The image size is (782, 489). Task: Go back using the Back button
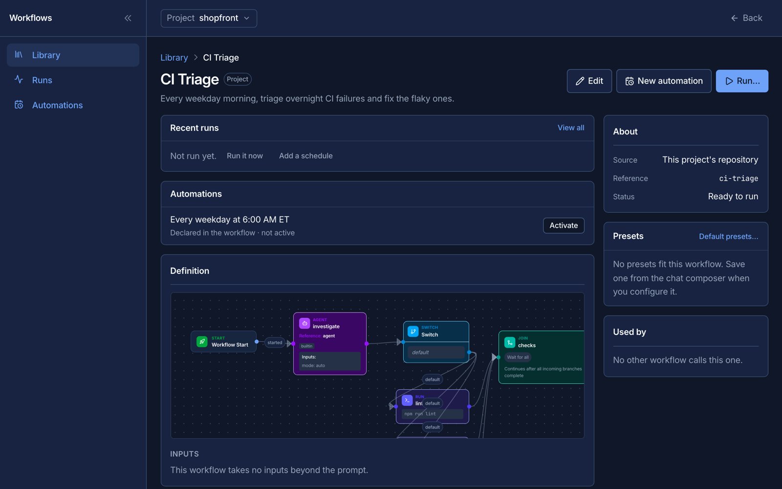(746, 18)
